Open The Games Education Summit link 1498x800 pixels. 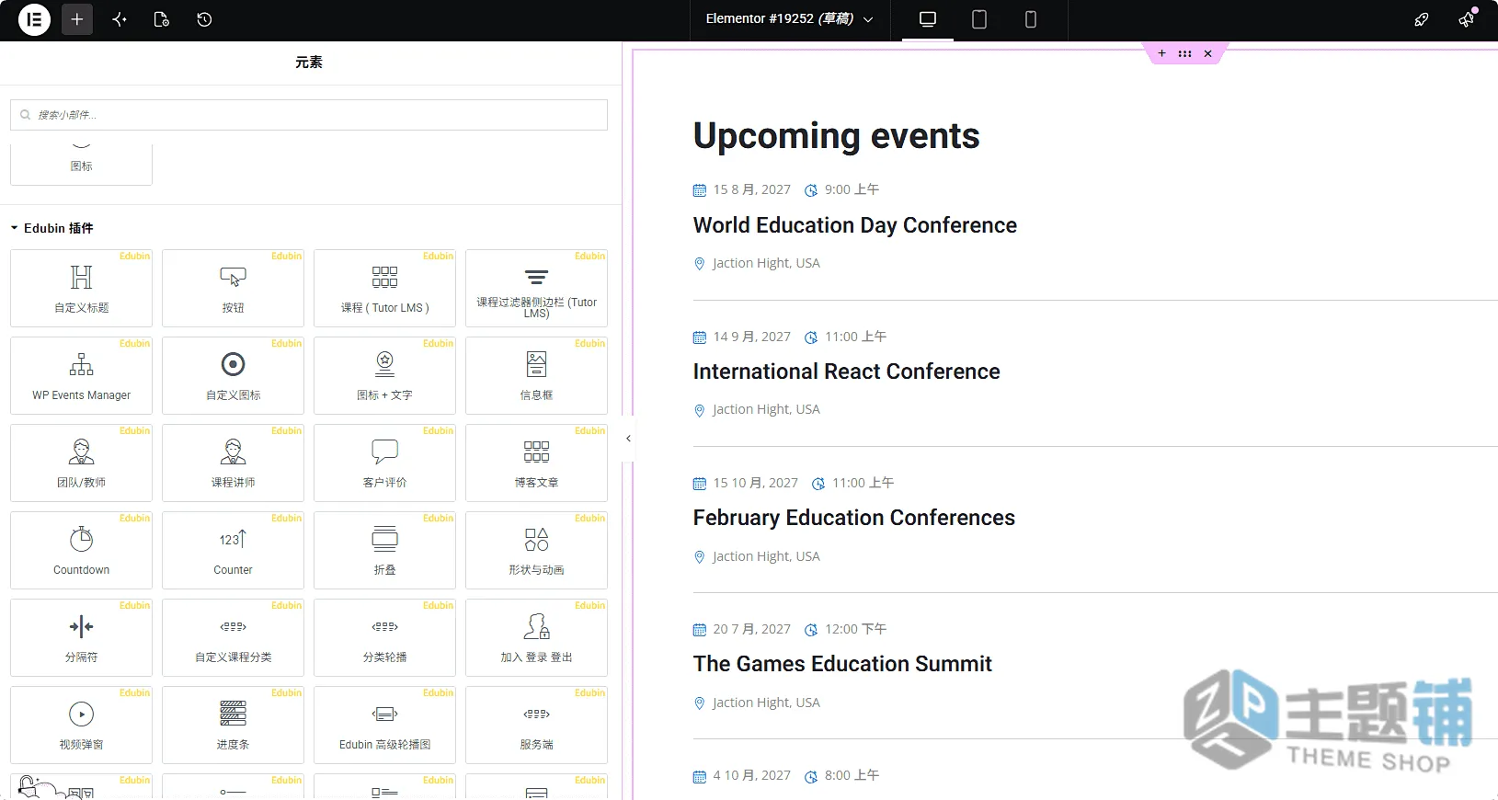(842, 664)
